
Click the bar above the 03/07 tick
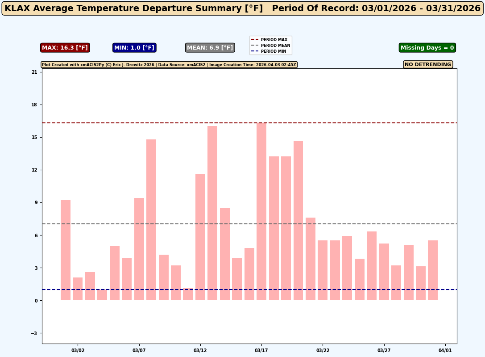[x=139, y=249]
